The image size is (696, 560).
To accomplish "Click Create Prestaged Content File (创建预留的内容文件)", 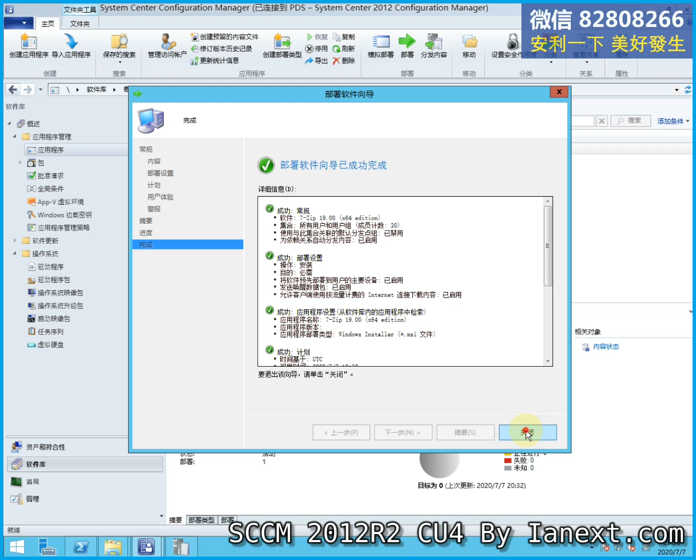I will click(225, 37).
